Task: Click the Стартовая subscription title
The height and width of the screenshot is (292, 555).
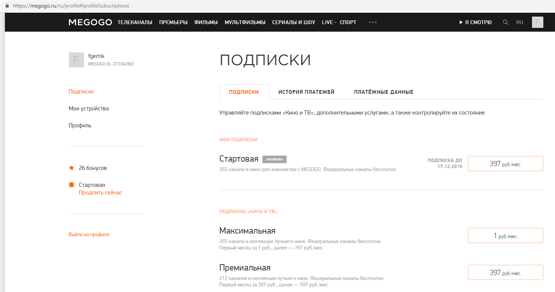Action: click(x=239, y=159)
